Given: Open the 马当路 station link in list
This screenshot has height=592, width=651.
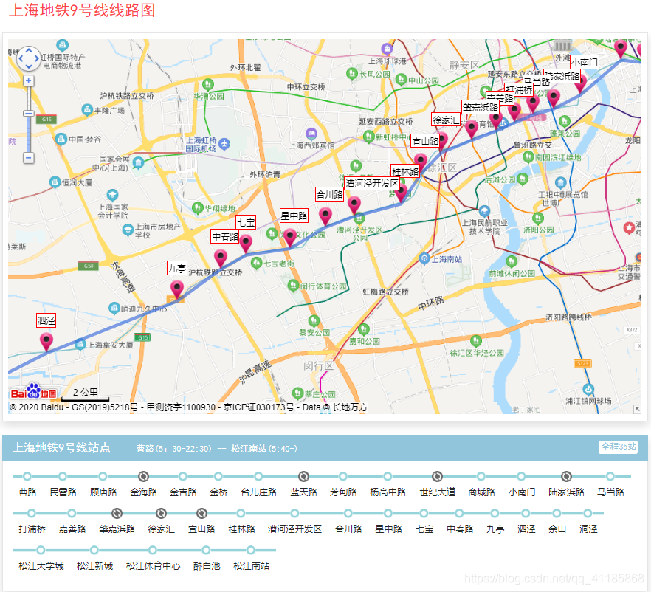Looking at the screenshot, I should [x=610, y=492].
